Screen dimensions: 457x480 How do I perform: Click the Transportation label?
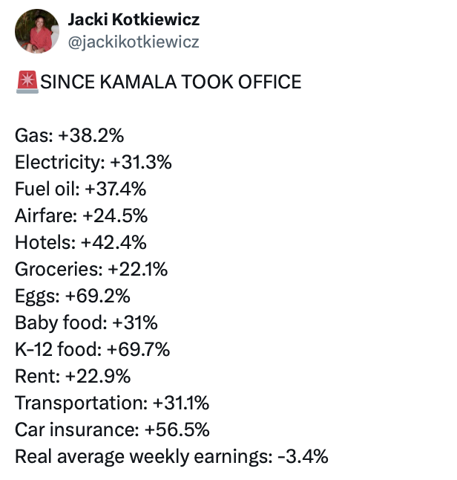[x=82, y=403]
